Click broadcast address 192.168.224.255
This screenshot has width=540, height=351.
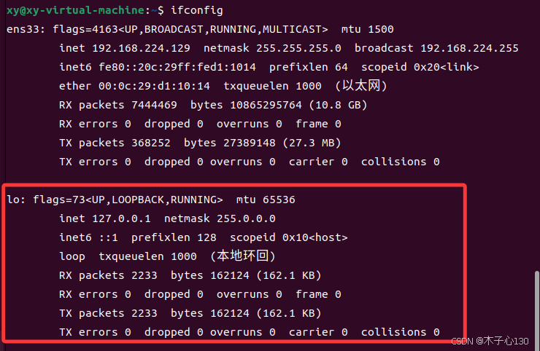(469, 48)
